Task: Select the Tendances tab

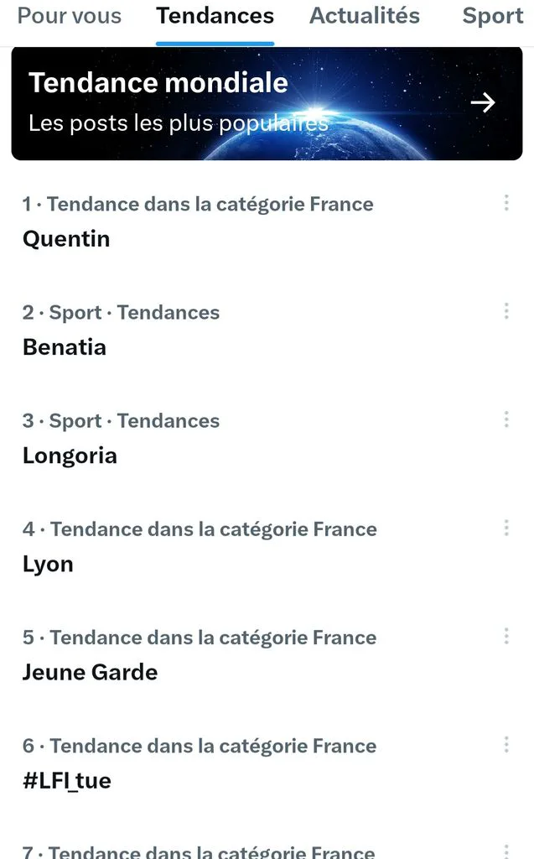Action: [x=215, y=16]
